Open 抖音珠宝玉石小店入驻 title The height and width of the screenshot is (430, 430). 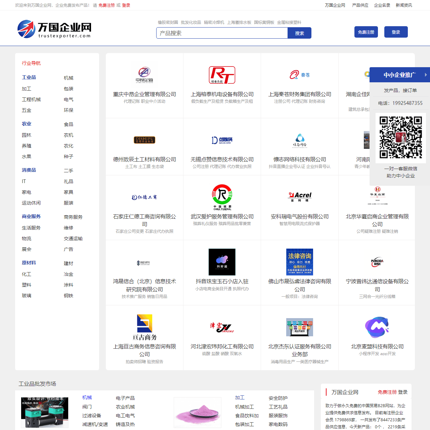pyautogui.click(x=222, y=282)
